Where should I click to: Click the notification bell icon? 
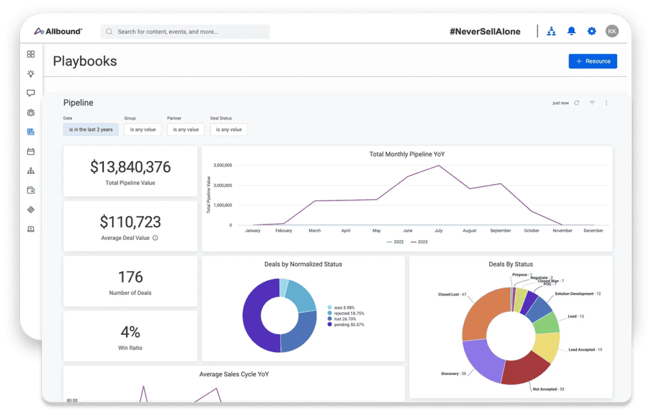[571, 31]
